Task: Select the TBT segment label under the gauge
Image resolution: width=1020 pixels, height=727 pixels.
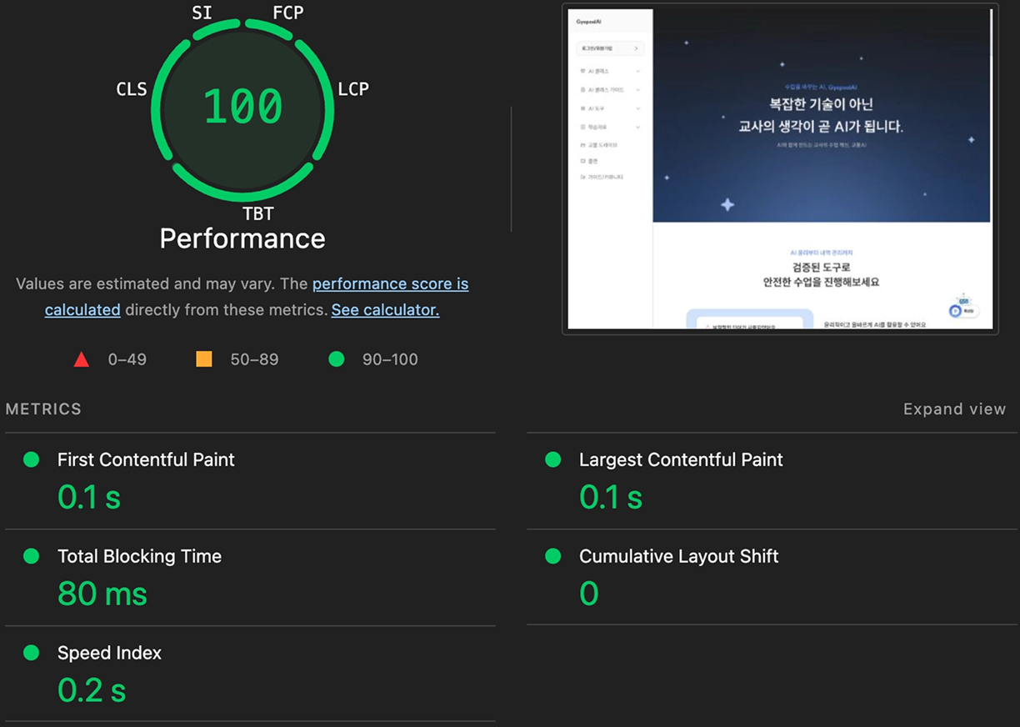Action: point(258,214)
